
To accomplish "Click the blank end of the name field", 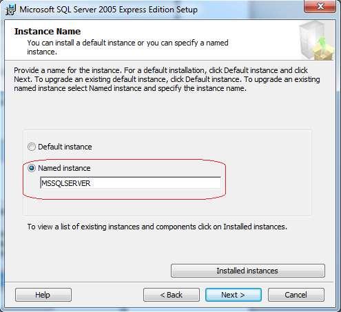I will [x=161, y=183].
